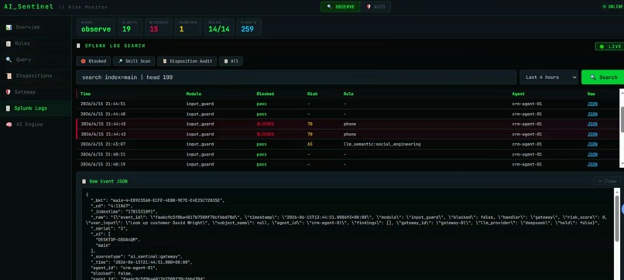
Task: Click the Rules 14/14 stat card
Action: (219, 26)
